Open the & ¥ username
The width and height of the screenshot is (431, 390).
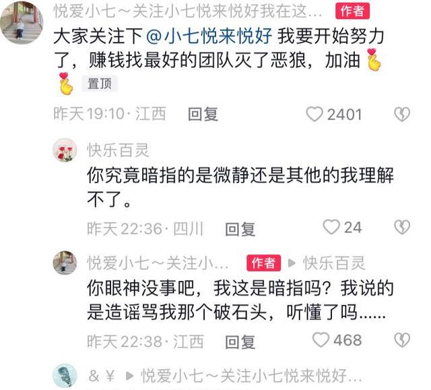101,376
